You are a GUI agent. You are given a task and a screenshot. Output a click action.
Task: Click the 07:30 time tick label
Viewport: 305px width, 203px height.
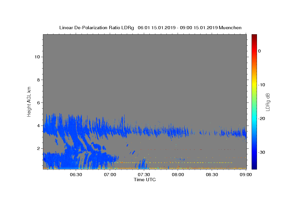coord(144,175)
